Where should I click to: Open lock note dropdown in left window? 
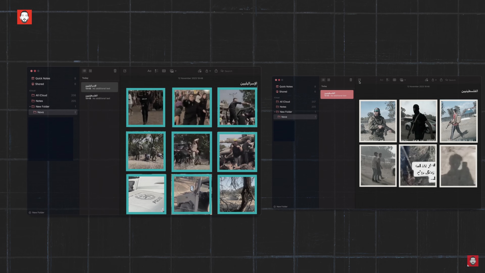click(208, 71)
